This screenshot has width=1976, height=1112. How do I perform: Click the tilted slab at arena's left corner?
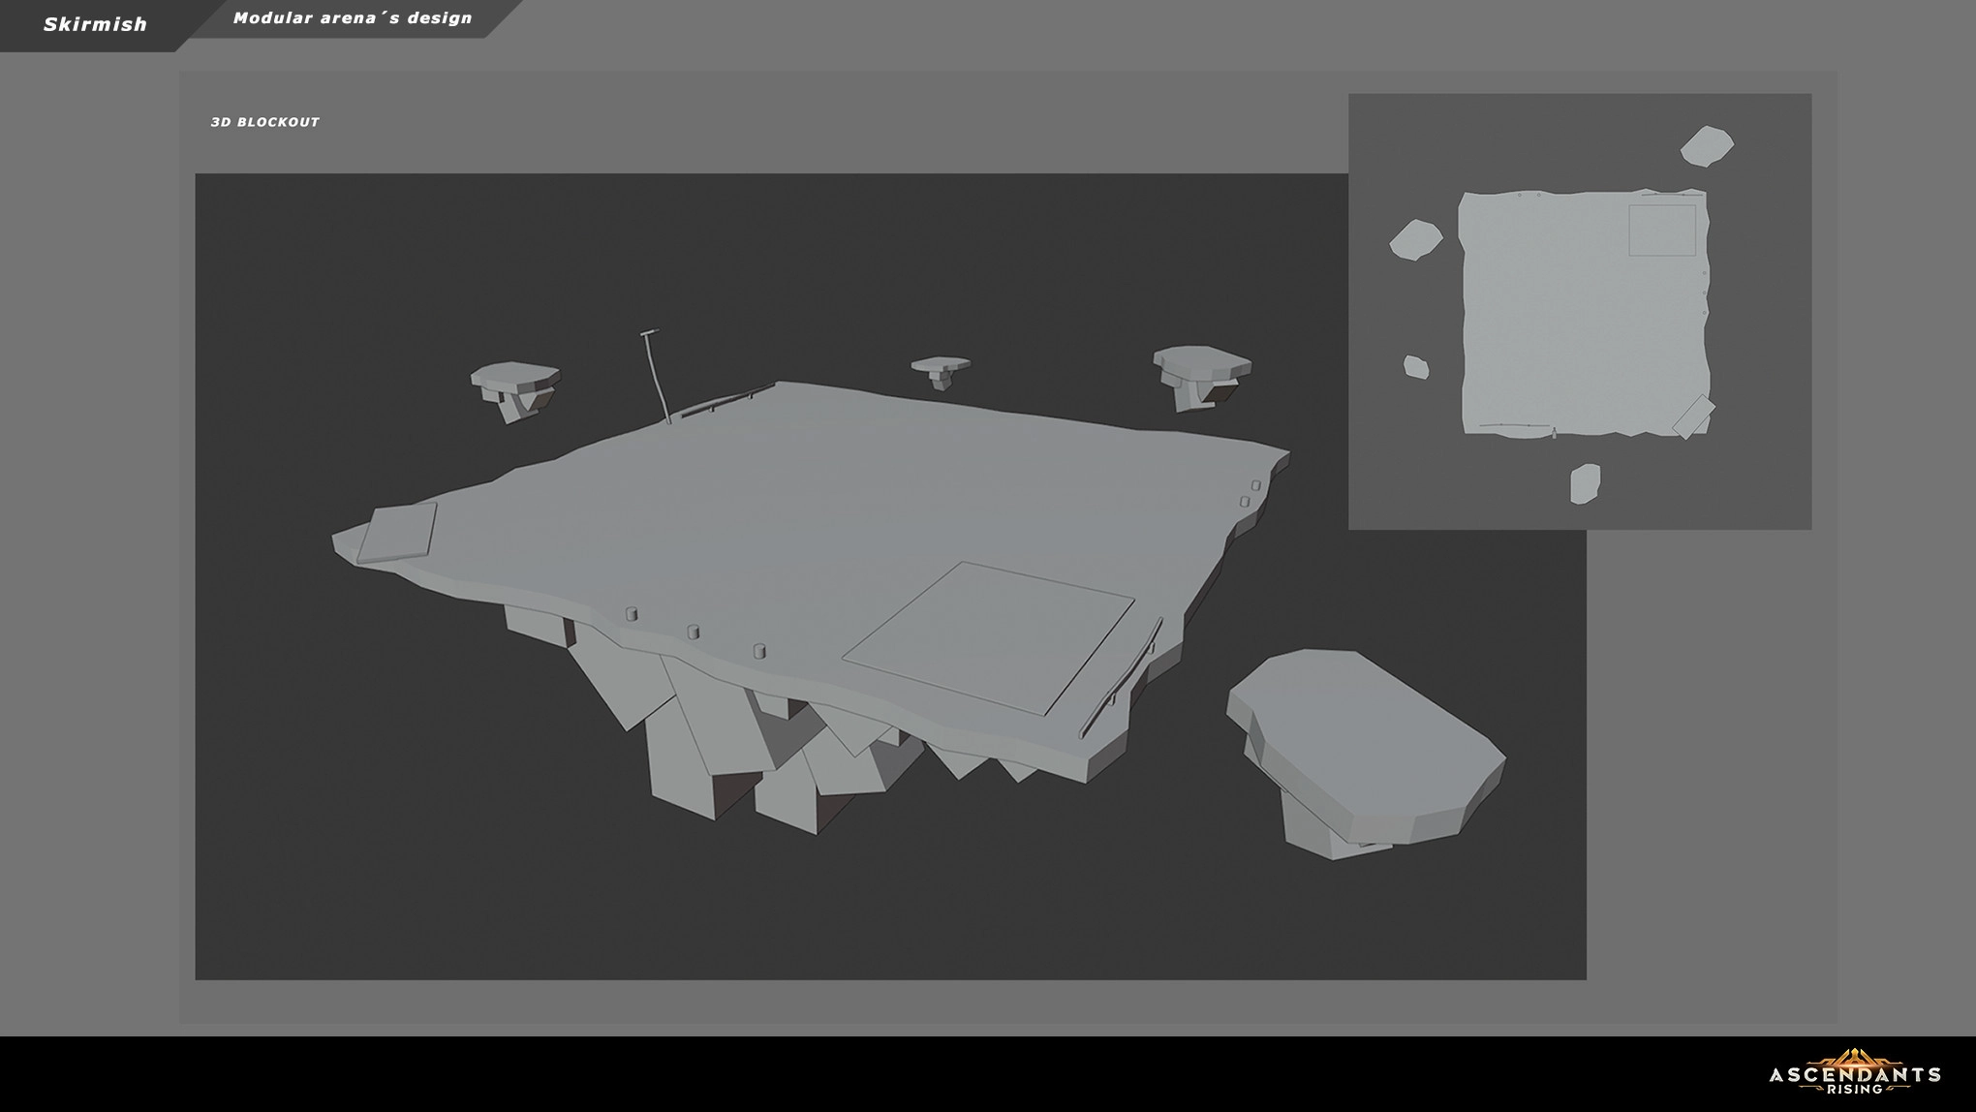tap(397, 532)
